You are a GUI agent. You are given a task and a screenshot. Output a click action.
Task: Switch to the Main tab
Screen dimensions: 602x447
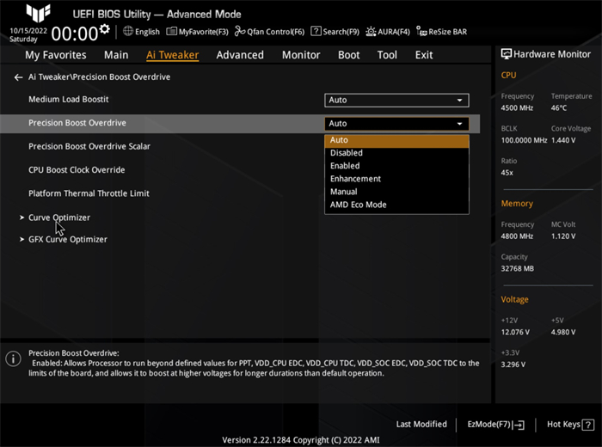tap(116, 55)
